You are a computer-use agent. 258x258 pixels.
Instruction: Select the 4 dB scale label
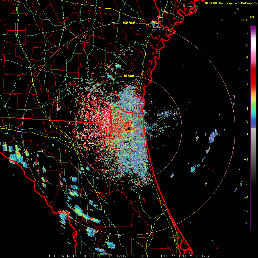[x=247, y=71]
